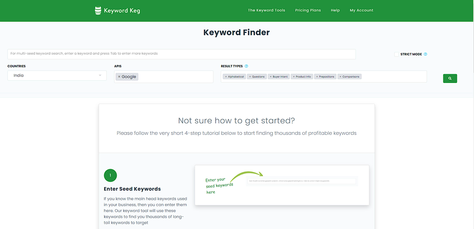Open The Keyword Tools menu
Image resolution: width=474 pixels, height=229 pixels.
[266, 10]
